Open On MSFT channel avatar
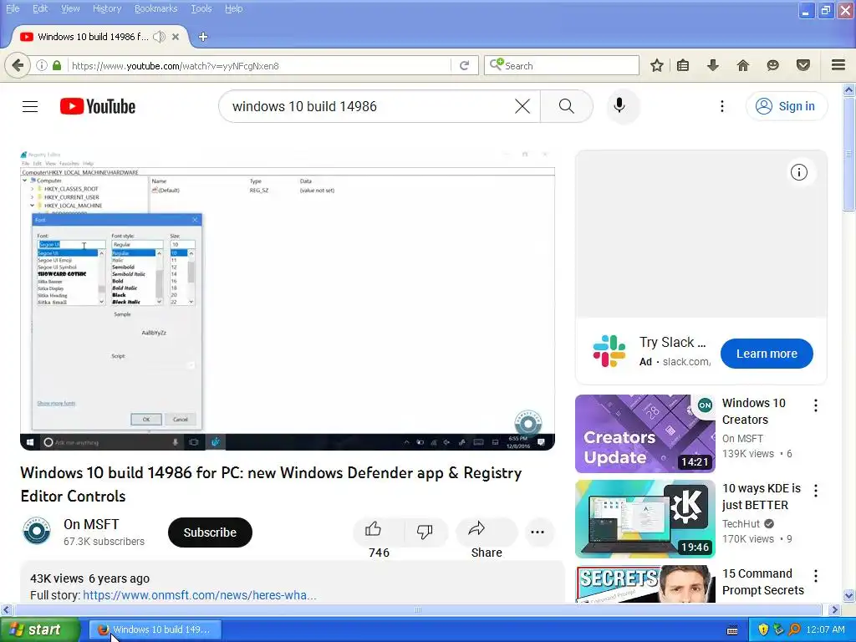856x642 pixels. point(37,531)
